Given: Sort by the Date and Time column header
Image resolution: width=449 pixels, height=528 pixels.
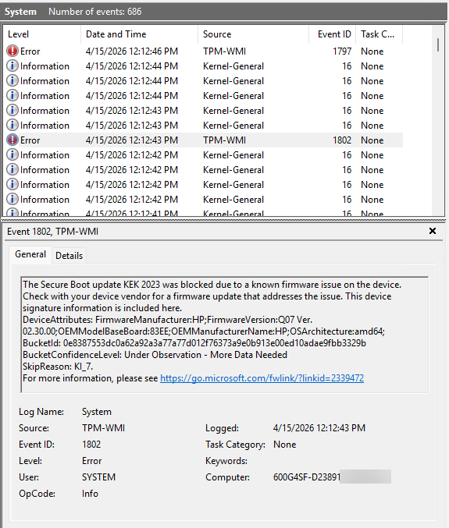Looking at the screenshot, I should [139, 34].
